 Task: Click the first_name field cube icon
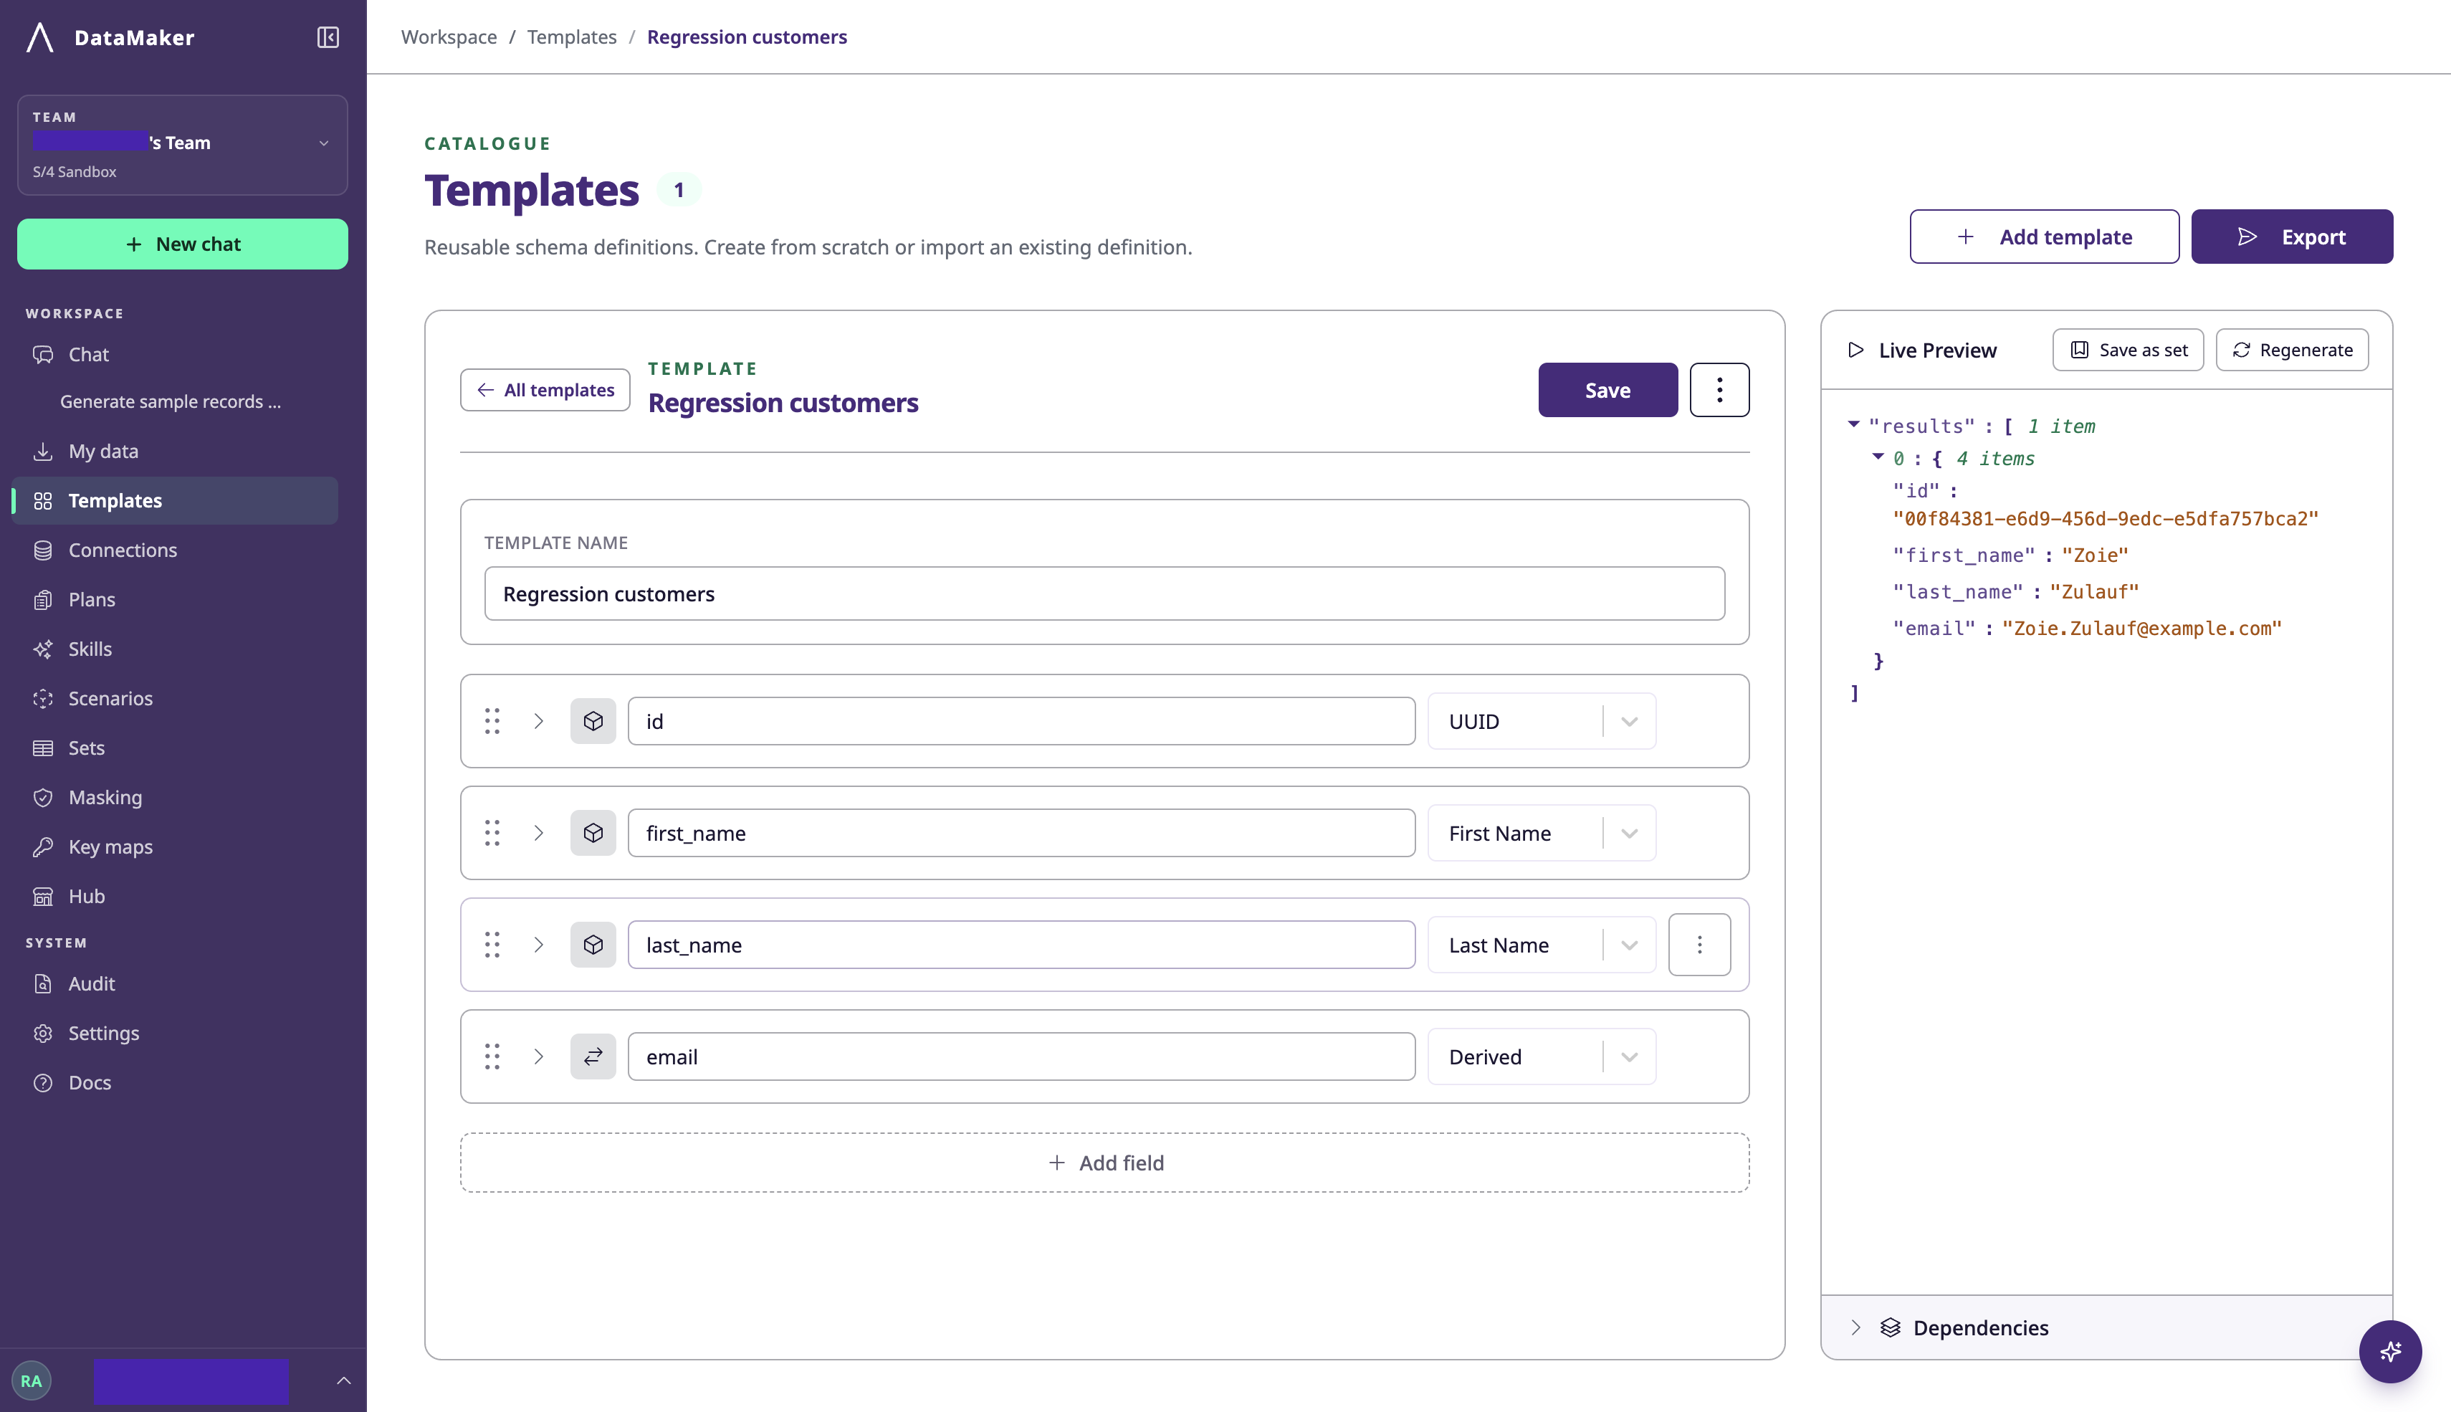pyautogui.click(x=593, y=833)
